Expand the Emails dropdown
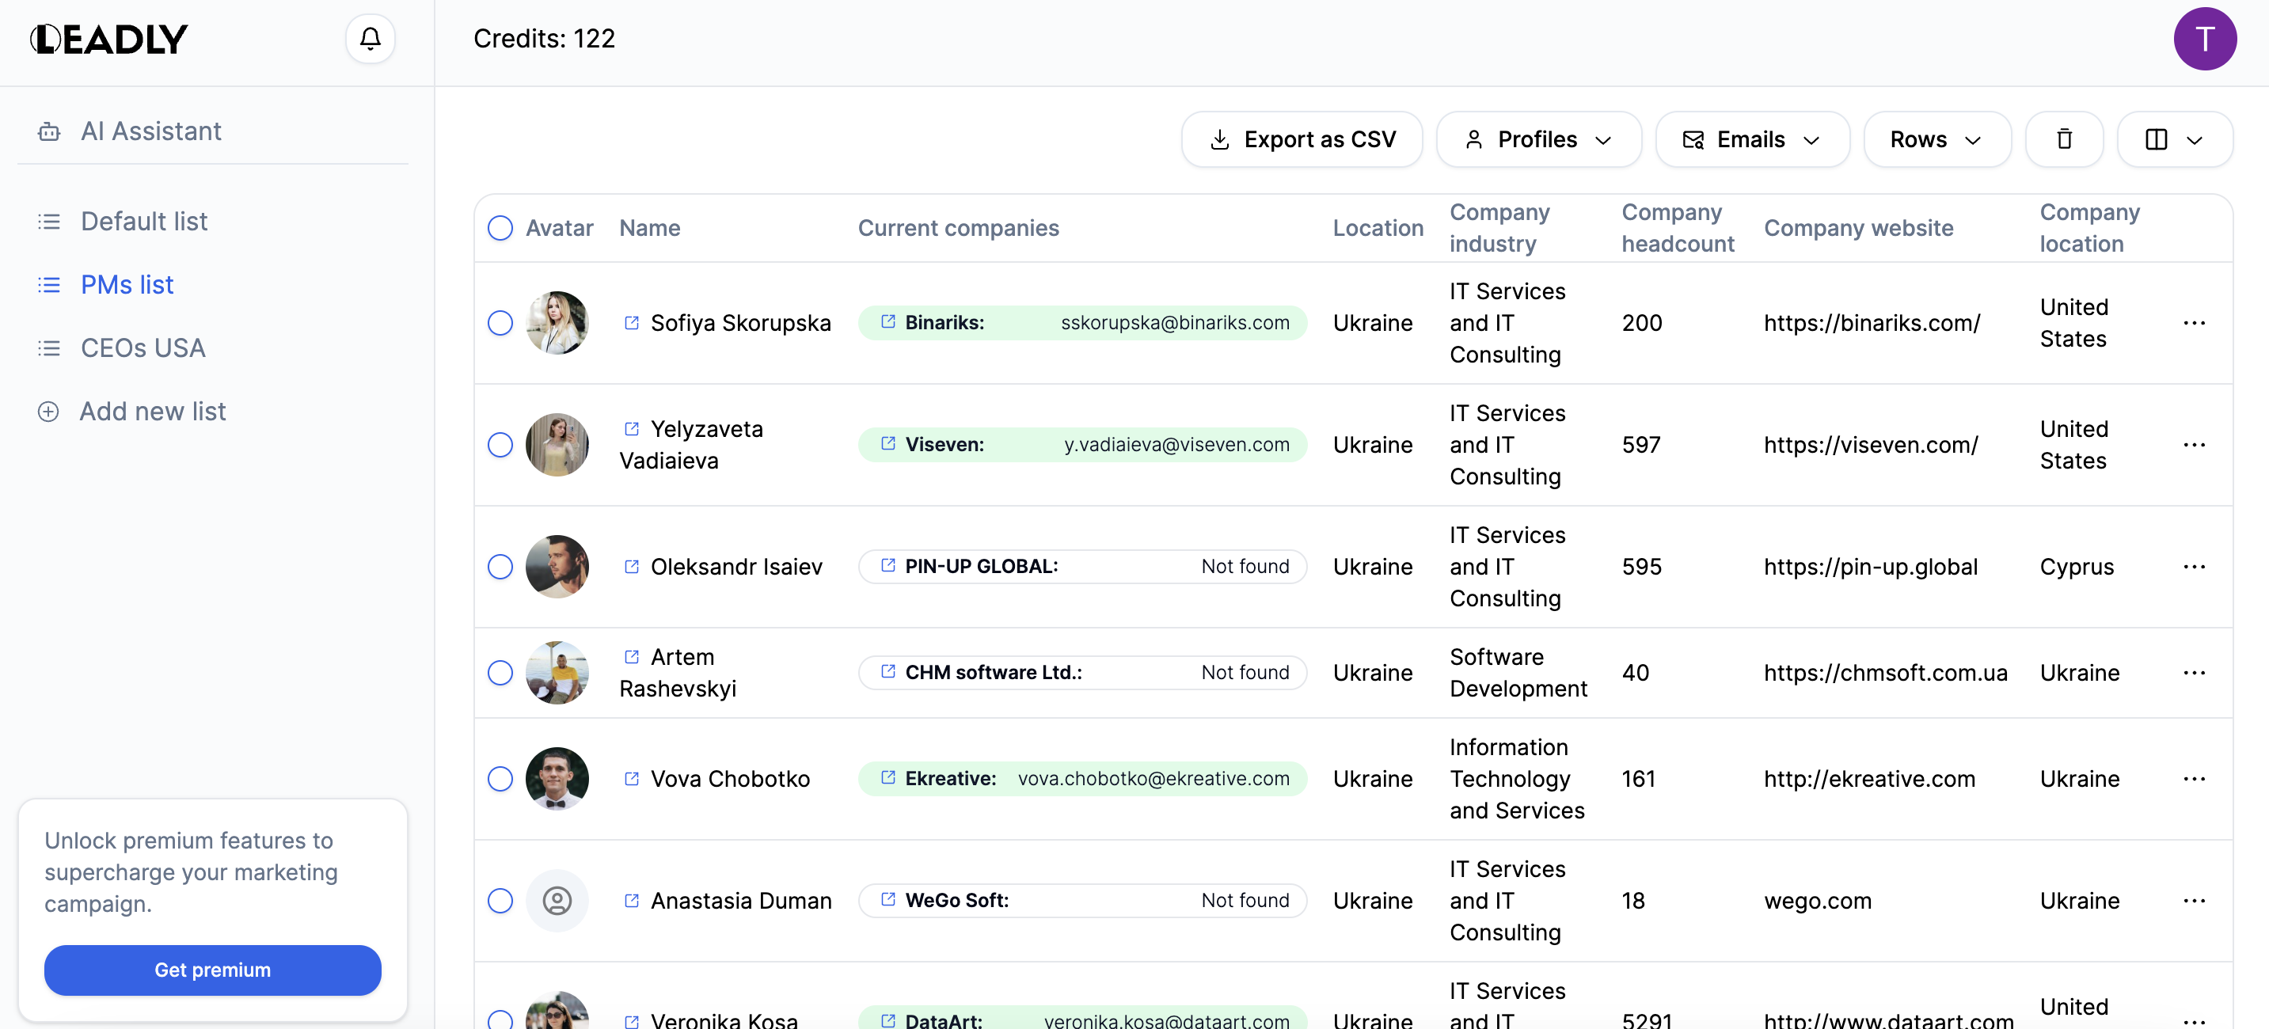This screenshot has width=2269, height=1029. click(1751, 139)
